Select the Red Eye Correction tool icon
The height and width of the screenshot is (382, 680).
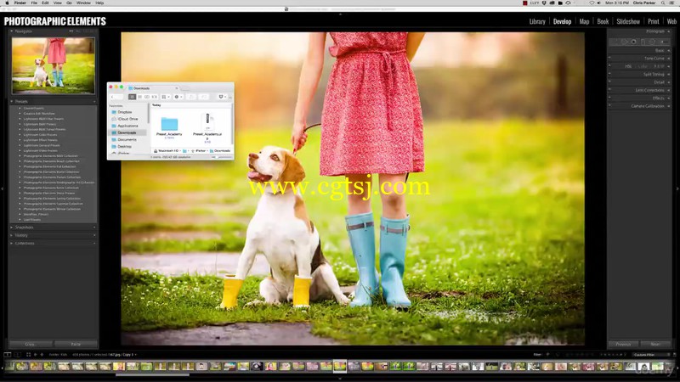[x=633, y=42]
